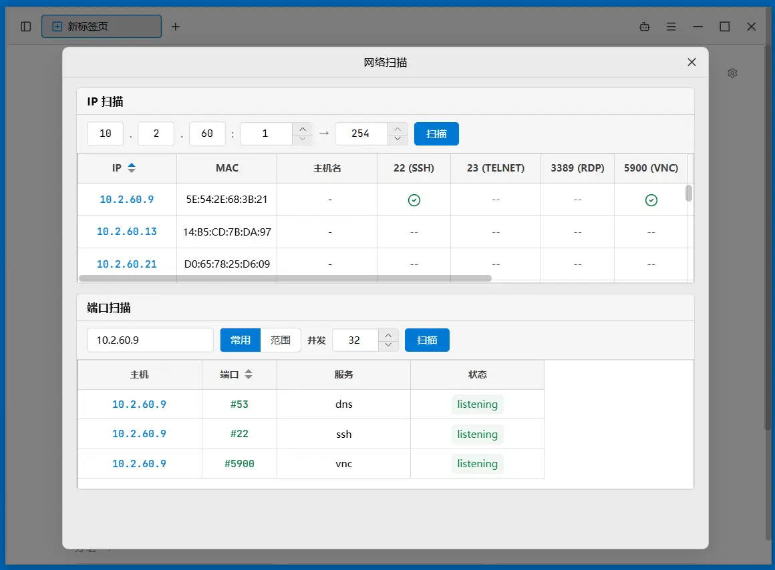Click host 10.2.60.9 in port #53 row

140,404
